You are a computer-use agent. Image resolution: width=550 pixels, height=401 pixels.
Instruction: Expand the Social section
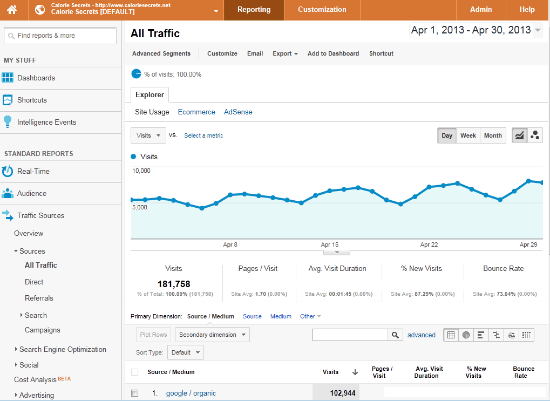(16, 365)
